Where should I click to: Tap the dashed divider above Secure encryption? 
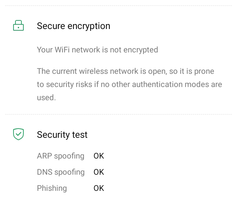[118, 5]
